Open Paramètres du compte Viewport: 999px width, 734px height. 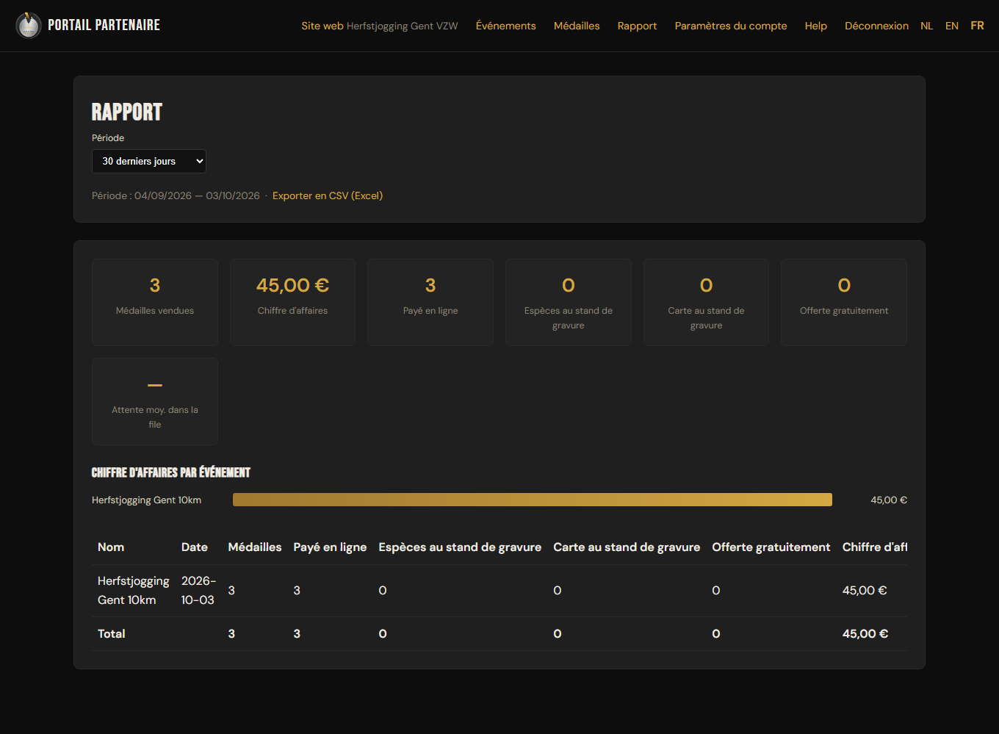pos(731,26)
